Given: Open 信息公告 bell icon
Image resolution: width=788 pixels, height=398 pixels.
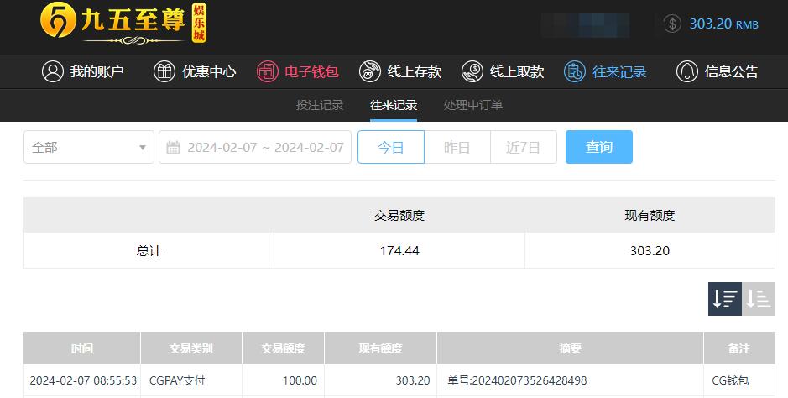Looking at the screenshot, I should click(x=687, y=71).
